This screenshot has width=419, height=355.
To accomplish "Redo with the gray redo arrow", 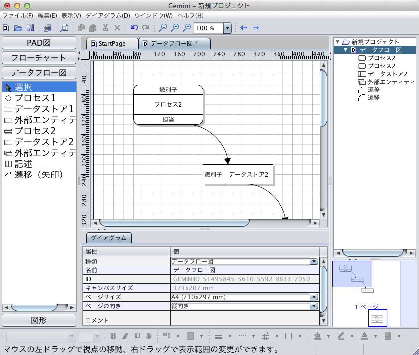I will (146, 27).
